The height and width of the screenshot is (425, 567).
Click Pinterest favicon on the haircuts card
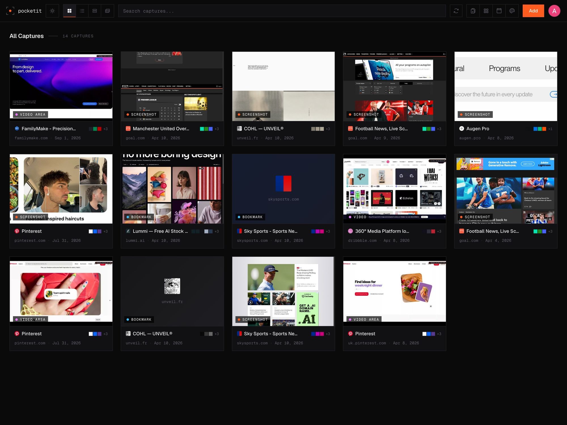[x=17, y=231]
